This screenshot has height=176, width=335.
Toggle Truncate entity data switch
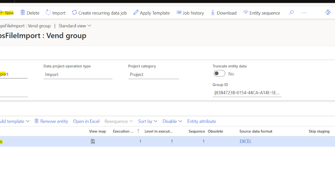pyautogui.click(x=219, y=74)
